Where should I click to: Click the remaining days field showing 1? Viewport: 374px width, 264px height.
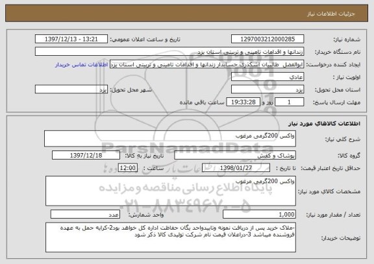pyautogui.click(x=290, y=102)
